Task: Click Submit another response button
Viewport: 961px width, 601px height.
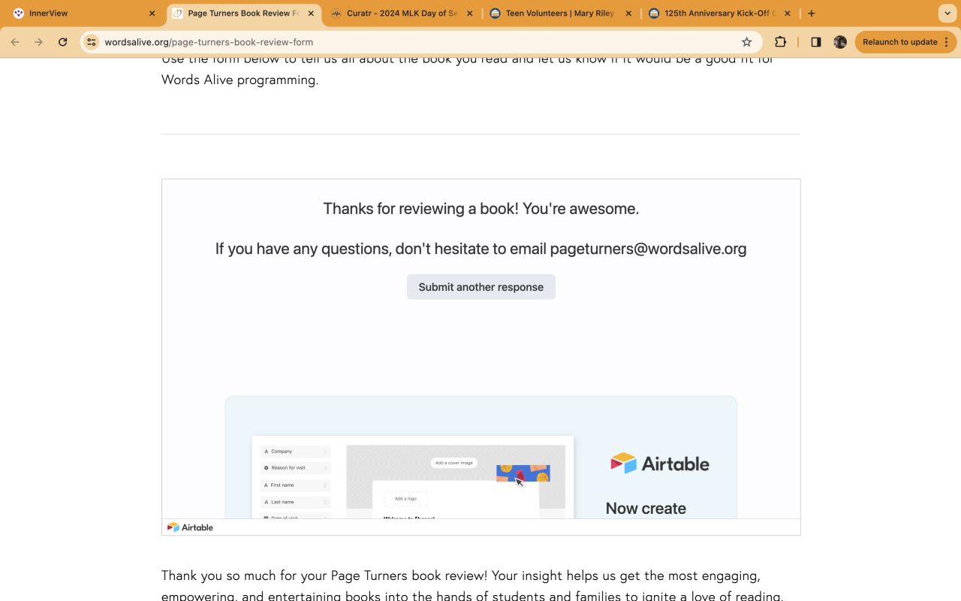Action: pos(481,287)
